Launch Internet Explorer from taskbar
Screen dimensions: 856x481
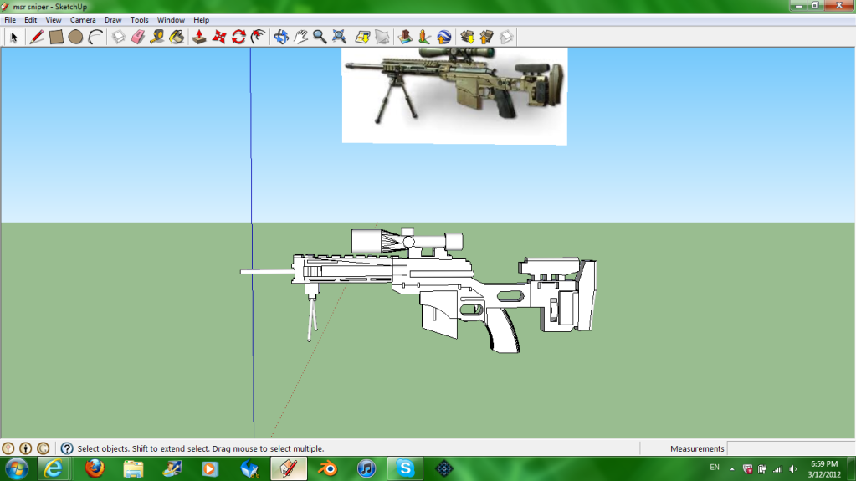[x=54, y=468]
